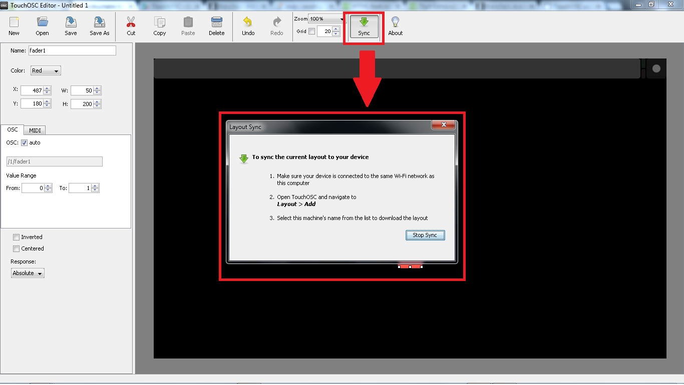The height and width of the screenshot is (385, 684).
Task: Click the Y value field 180
Action: pos(32,104)
